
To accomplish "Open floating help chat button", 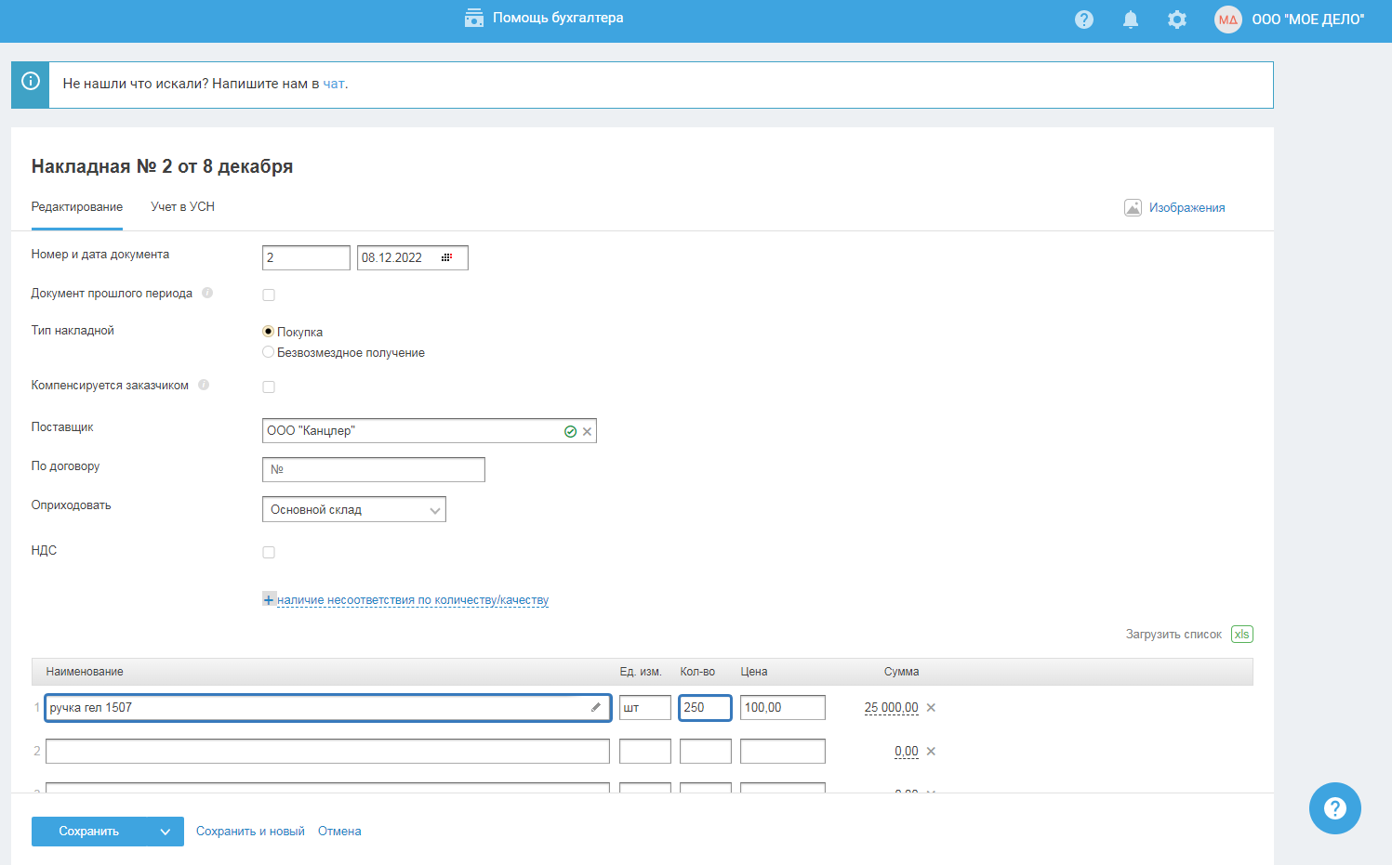I will pyautogui.click(x=1334, y=808).
